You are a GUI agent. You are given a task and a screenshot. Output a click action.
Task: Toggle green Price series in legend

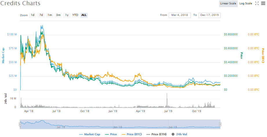pyautogui.click(x=111, y=134)
